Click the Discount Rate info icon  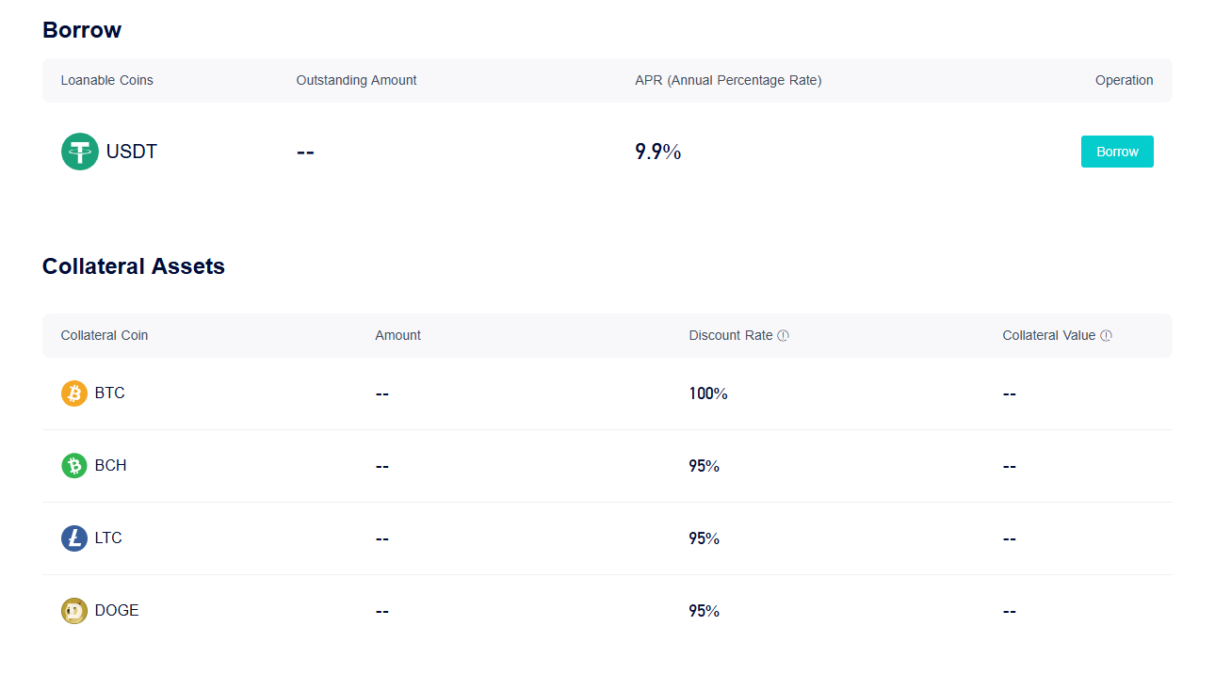[783, 336]
